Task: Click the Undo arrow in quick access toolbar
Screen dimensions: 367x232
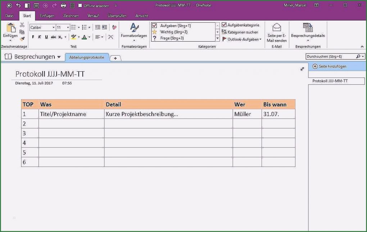Action: coord(18,5)
